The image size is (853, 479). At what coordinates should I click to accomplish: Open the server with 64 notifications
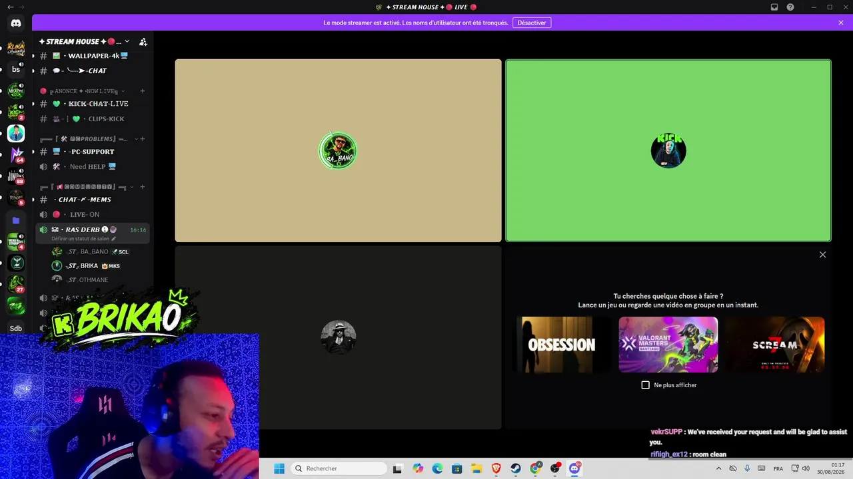point(16,155)
